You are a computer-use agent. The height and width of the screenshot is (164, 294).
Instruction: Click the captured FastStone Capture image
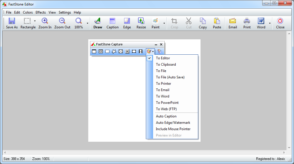(x=144, y=91)
